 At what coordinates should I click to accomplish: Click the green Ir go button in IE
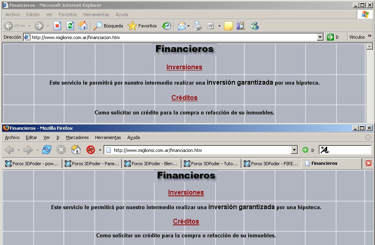[x=333, y=37]
